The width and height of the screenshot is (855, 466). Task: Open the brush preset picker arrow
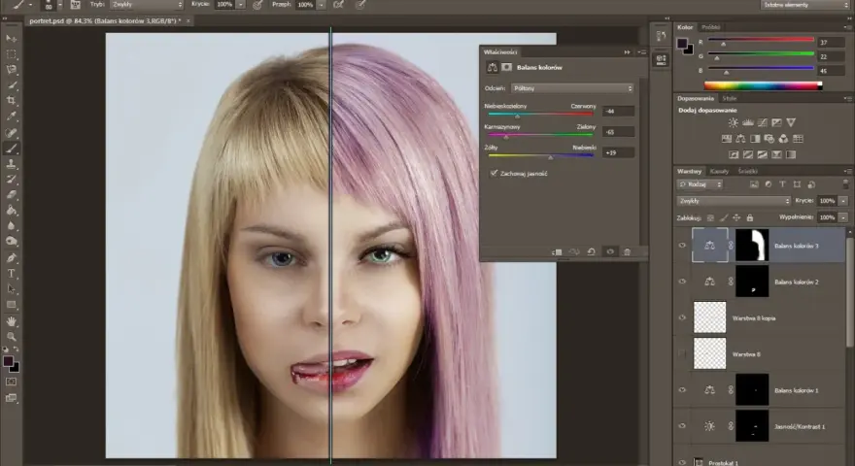60,4
